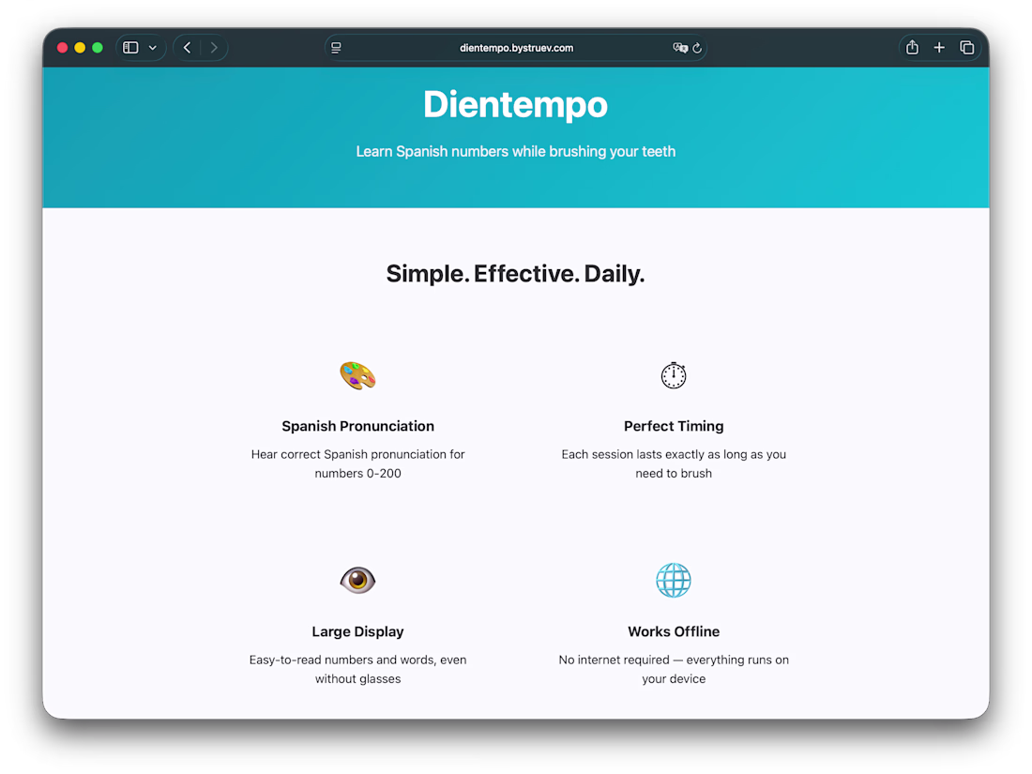Open the sidebar dropdown chevron
1032x774 pixels.
[x=153, y=48]
